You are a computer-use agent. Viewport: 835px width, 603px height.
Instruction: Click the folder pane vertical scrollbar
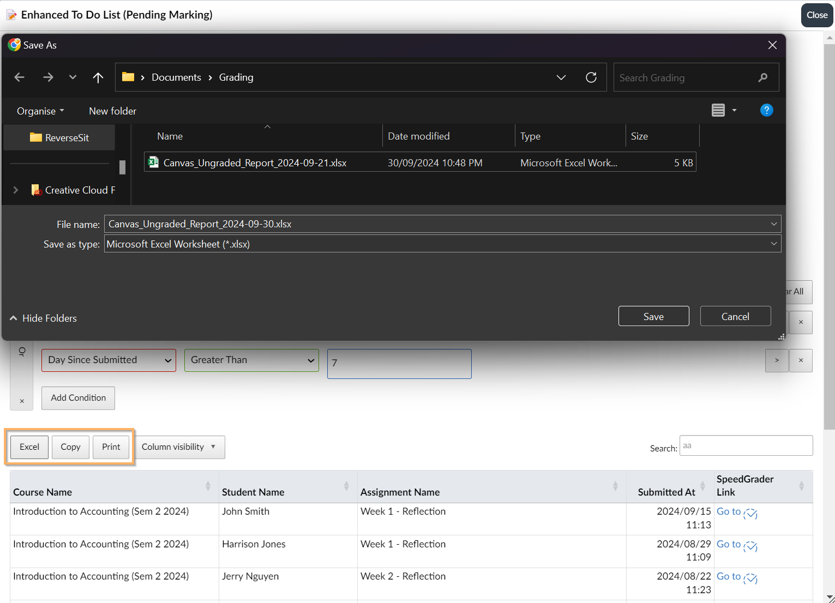[122, 167]
